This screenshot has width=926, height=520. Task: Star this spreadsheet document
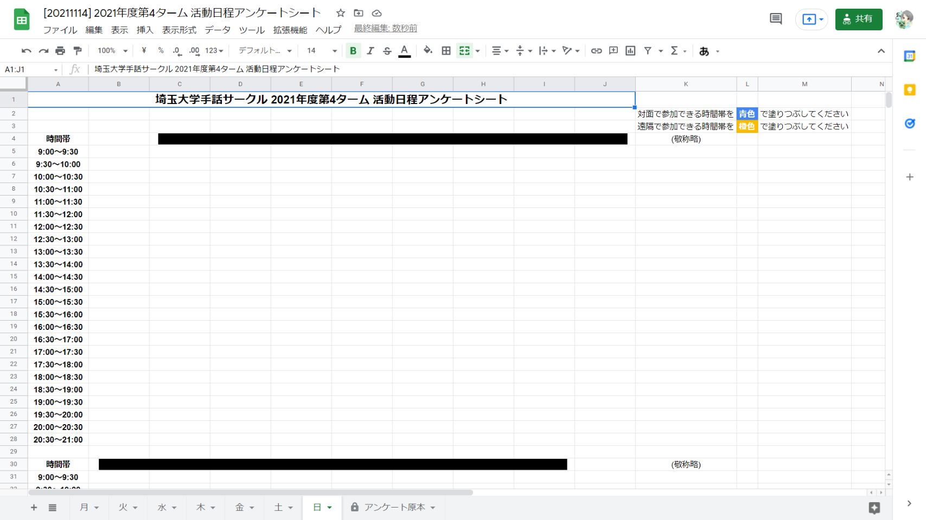tap(341, 13)
